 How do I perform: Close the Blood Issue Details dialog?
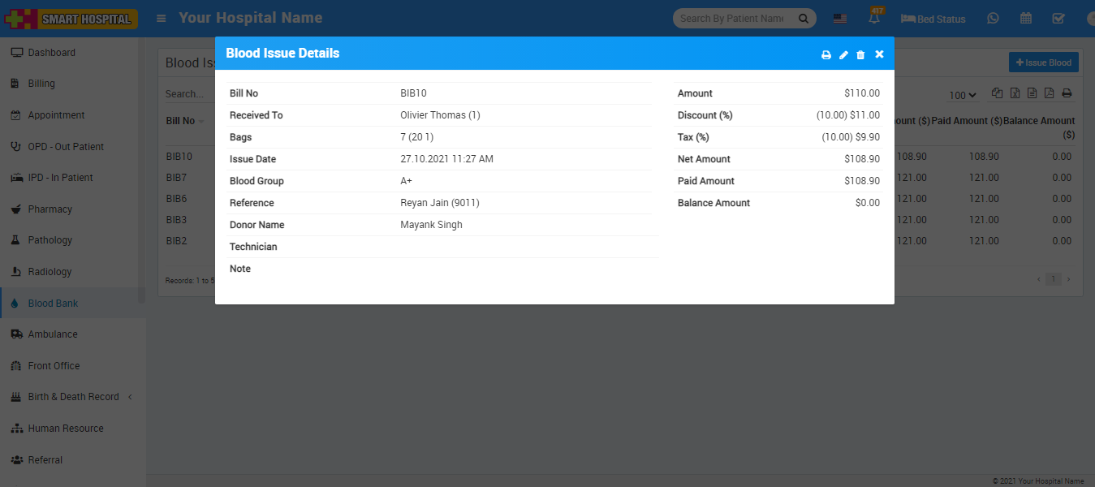pyautogui.click(x=879, y=54)
